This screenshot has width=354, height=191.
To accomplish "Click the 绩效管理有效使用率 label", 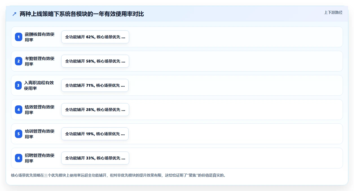I will click(39, 110).
